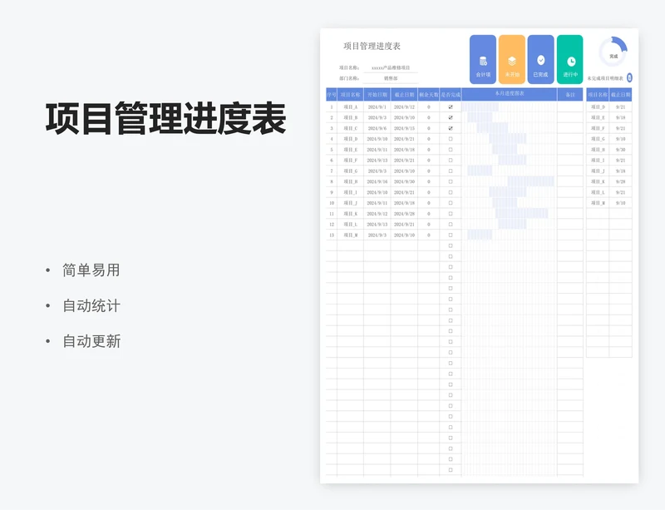Screen dimensions: 665x510
Task: Select deadline cell 2024/9/12
Action: click(404, 107)
